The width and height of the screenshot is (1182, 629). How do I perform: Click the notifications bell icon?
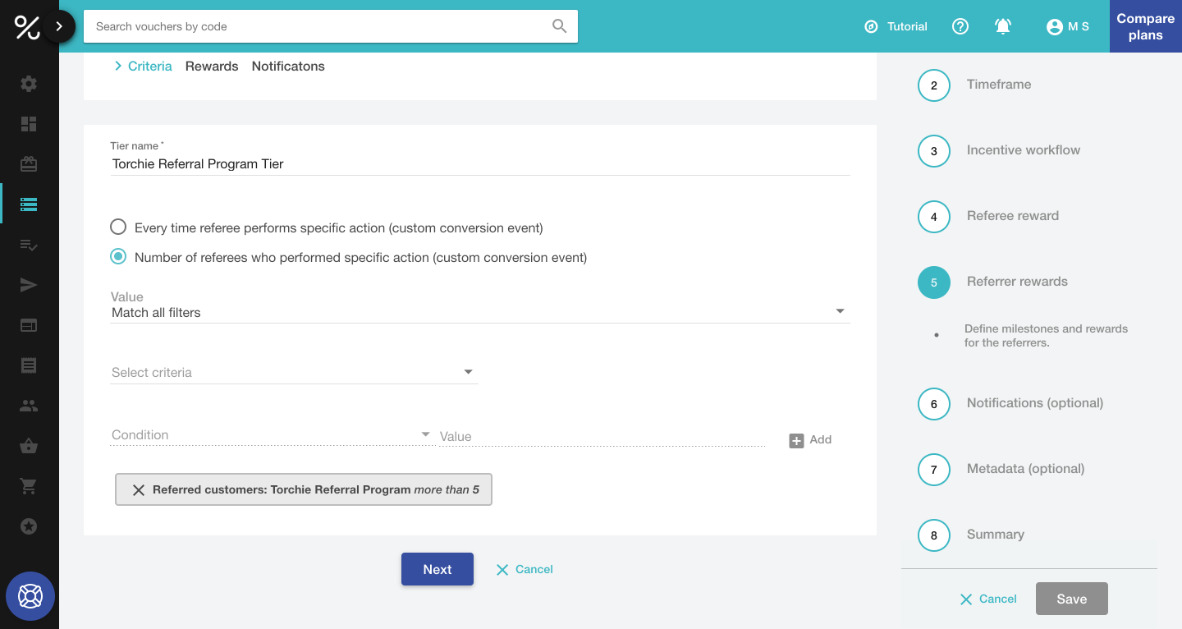point(1002,26)
